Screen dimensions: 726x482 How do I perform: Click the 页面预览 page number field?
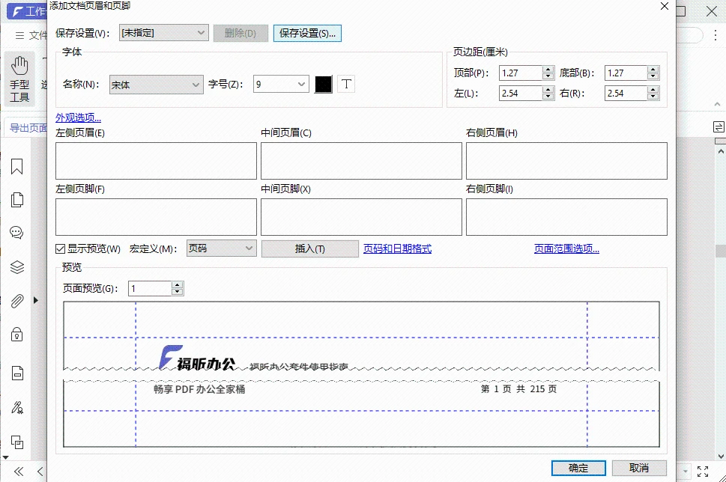tap(150, 289)
